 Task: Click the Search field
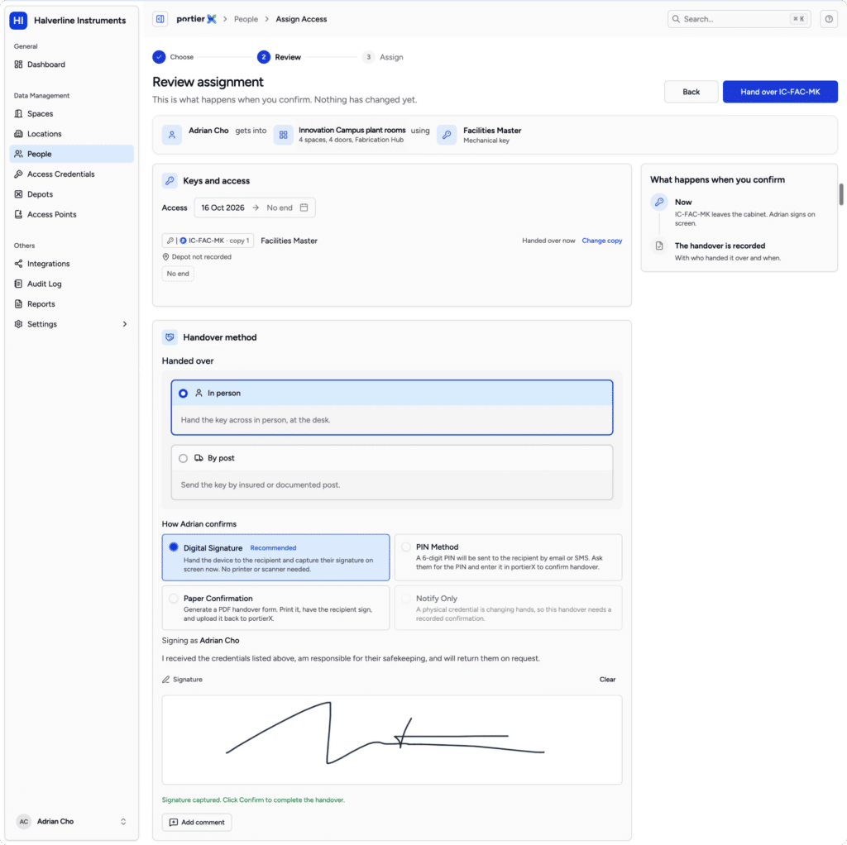739,19
